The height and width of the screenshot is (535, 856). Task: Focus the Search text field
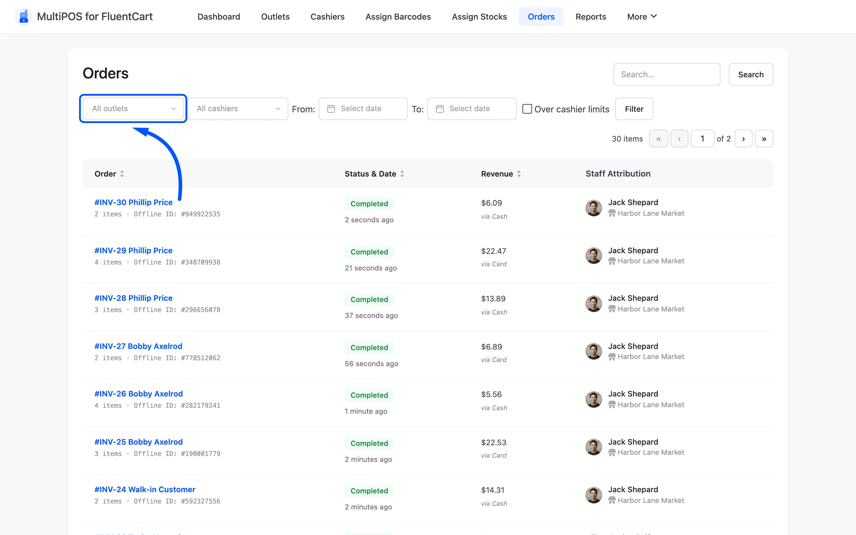667,74
